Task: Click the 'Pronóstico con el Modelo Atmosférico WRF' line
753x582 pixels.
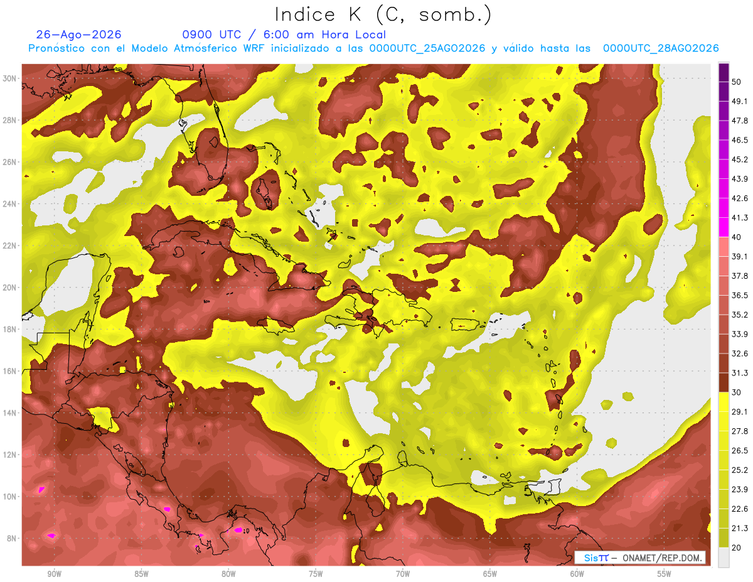Action: 373,48
